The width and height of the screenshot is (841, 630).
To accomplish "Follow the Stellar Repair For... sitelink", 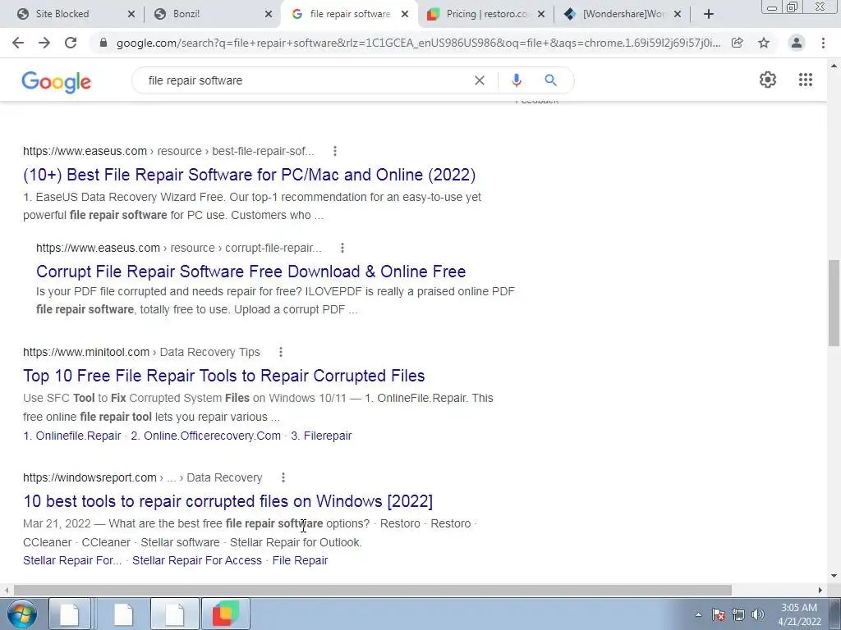I will coord(72,560).
